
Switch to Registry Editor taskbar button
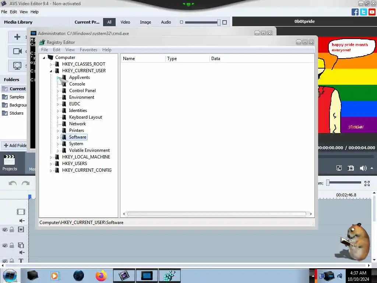(x=169, y=276)
